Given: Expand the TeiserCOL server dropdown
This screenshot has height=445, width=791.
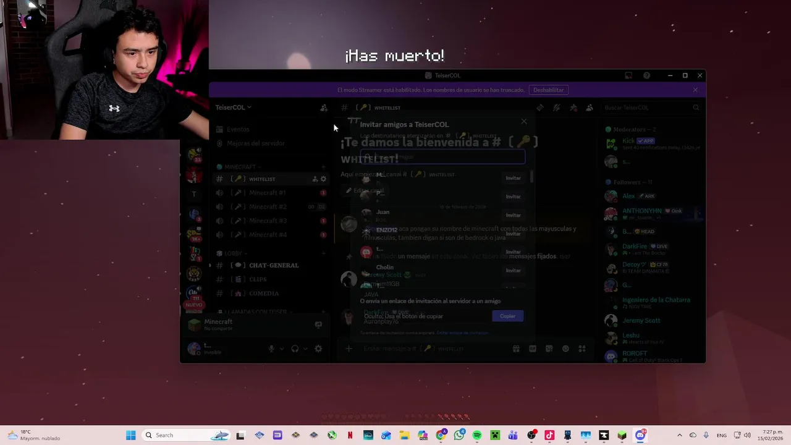Looking at the screenshot, I should pyautogui.click(x=233, y=108).
